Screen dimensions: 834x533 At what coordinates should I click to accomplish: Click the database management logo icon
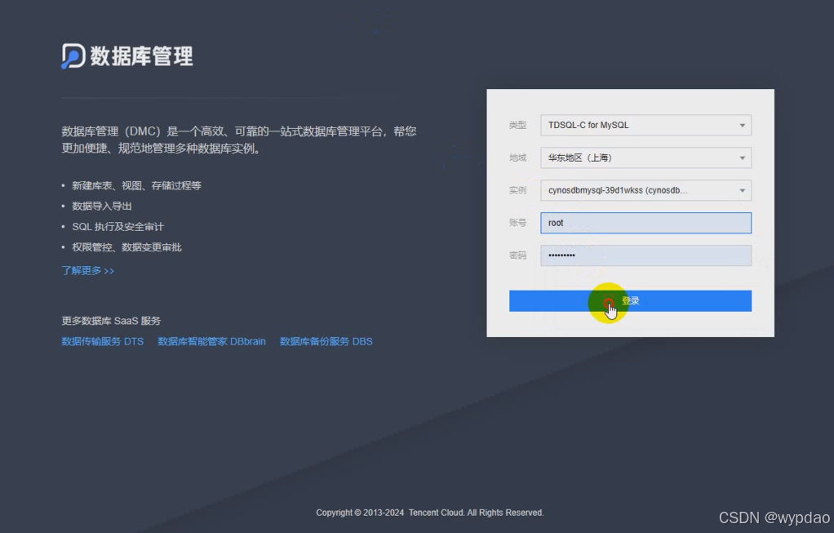pos(73,56)
